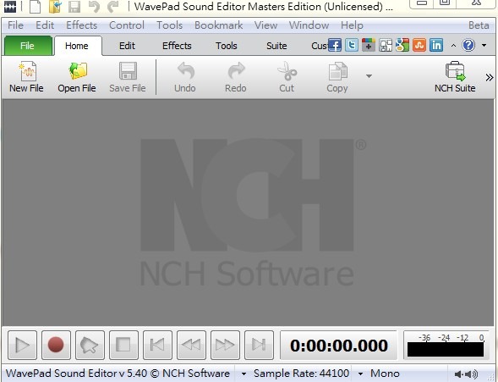Open the Edit menu in the menu bar
498x382 pixels.
click(x=45, y=25)
